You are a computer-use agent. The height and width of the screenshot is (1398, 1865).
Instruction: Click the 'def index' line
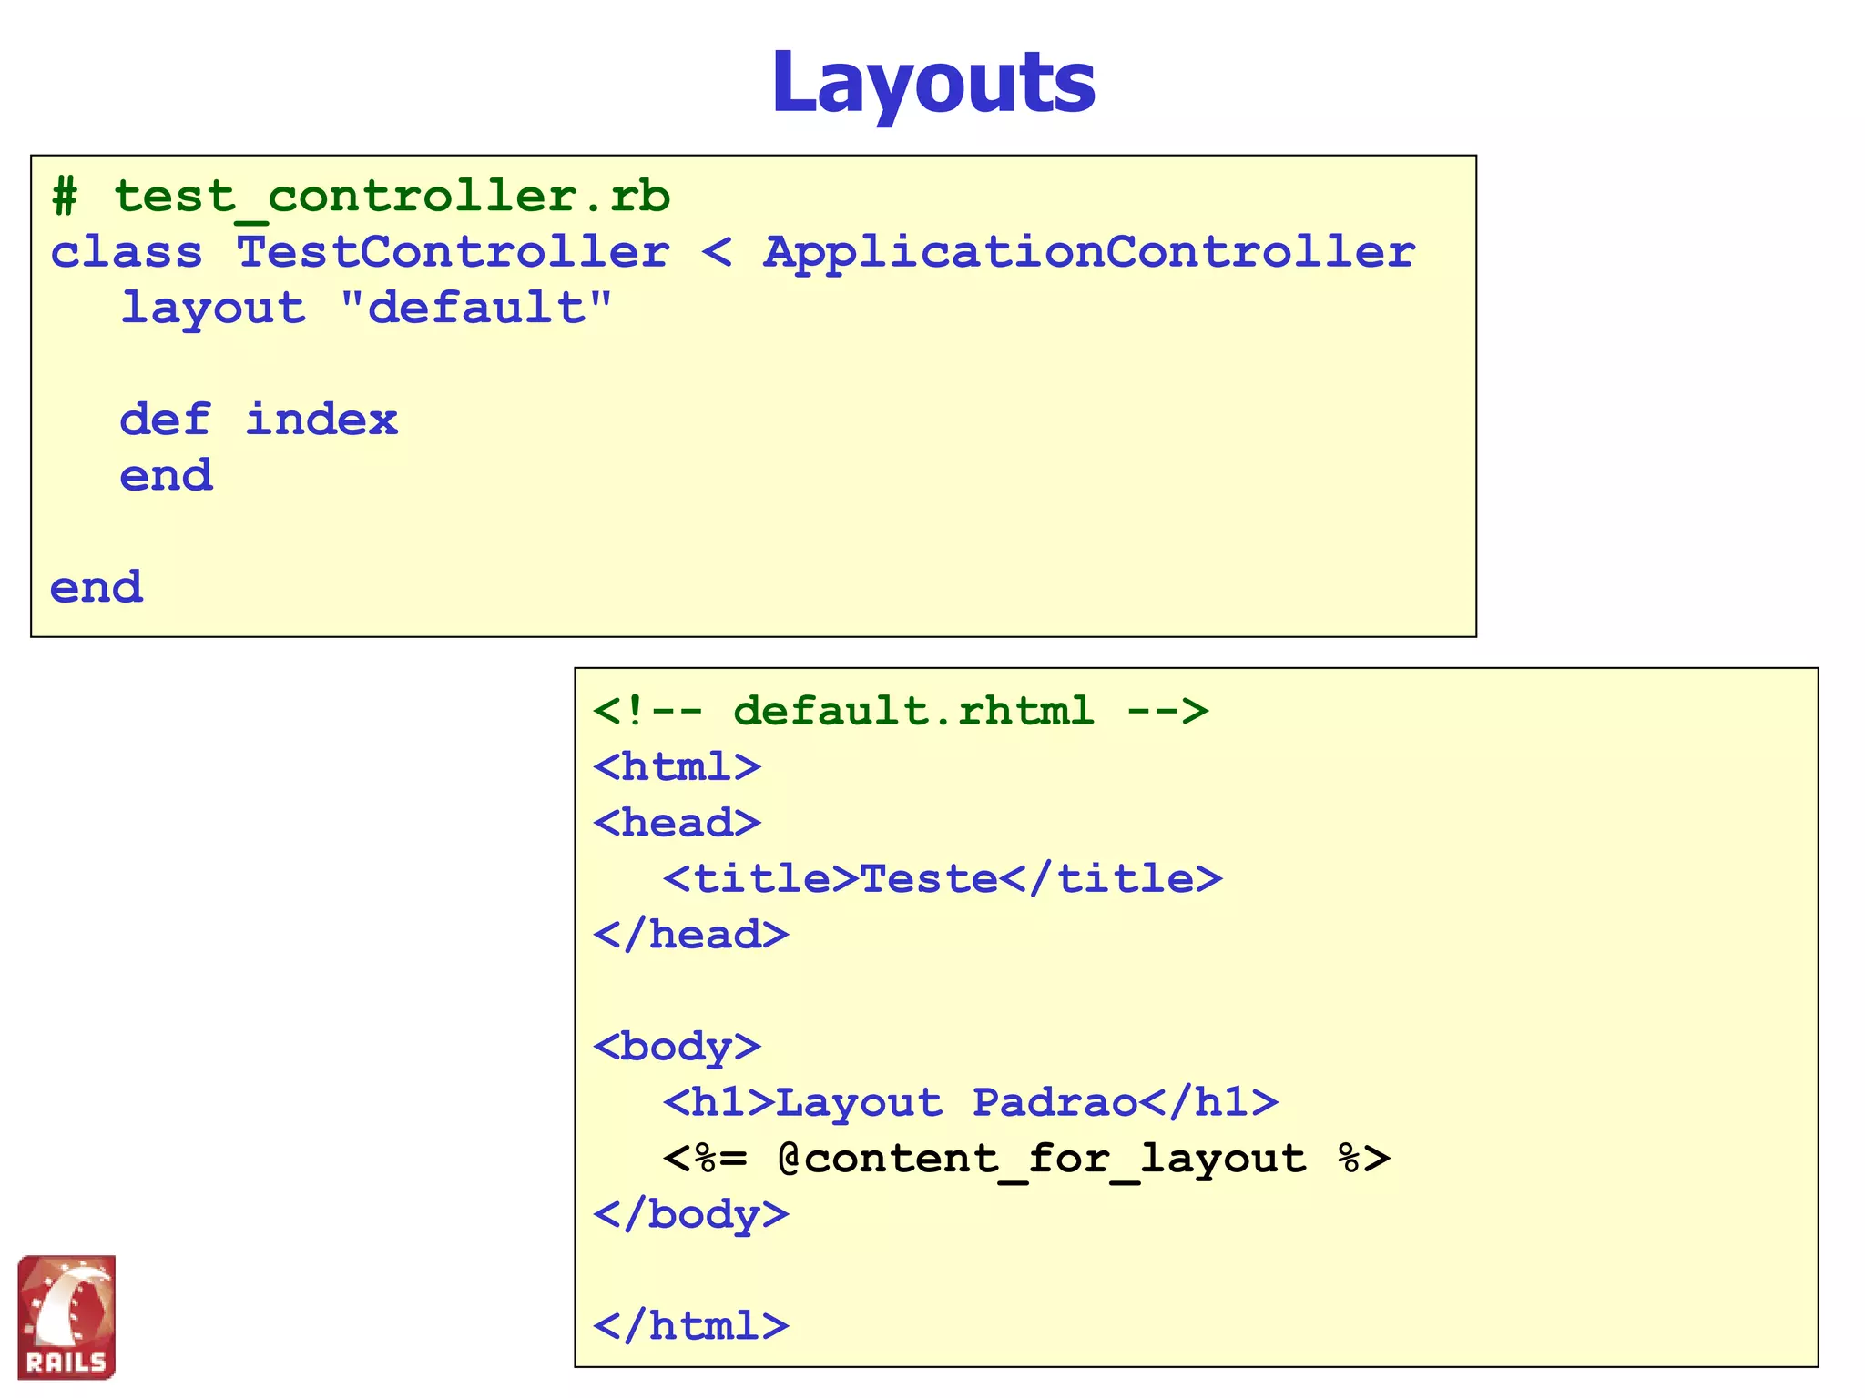pyautogui.click(x=259, y=420)
